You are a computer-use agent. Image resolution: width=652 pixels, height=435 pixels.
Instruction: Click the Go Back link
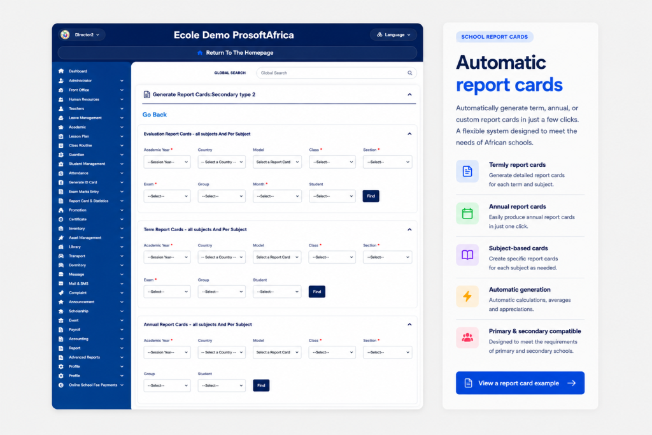coord(155,115)
